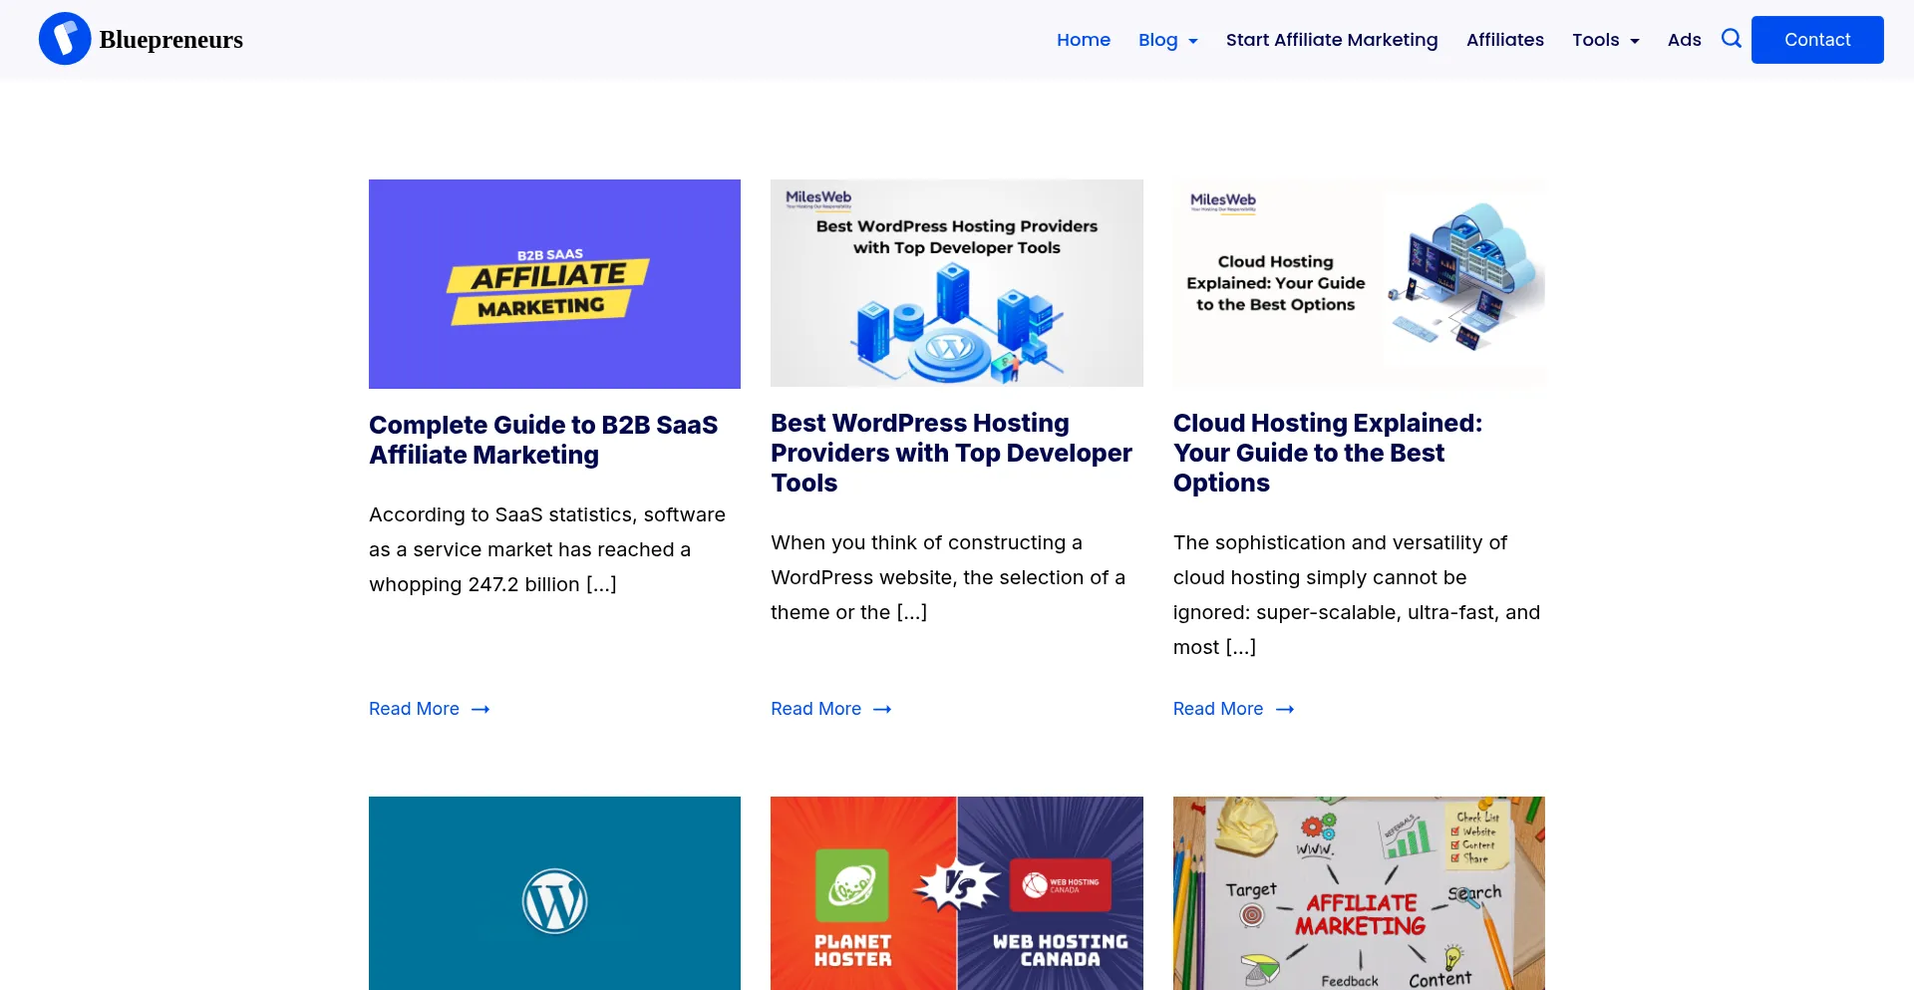This screenshot has height=990, width=1914.
Task: Open the Planet Hoster vs Web Hosting Canada thumbnail
Action: [x=956, y=893]
